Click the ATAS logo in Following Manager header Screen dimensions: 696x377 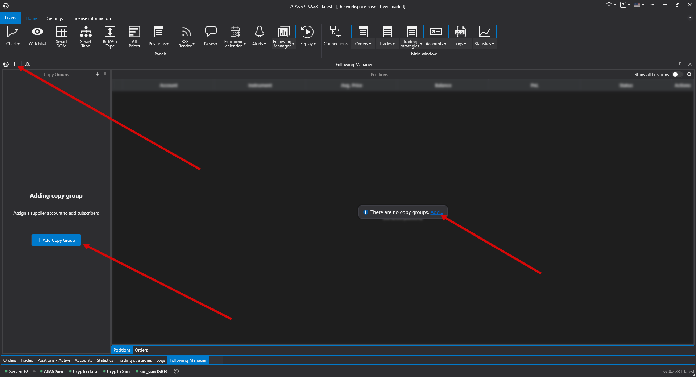pyautogui.click(x=6, y=64)
